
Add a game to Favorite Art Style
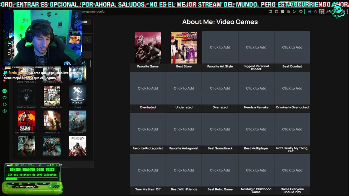[x=220, y=47]
